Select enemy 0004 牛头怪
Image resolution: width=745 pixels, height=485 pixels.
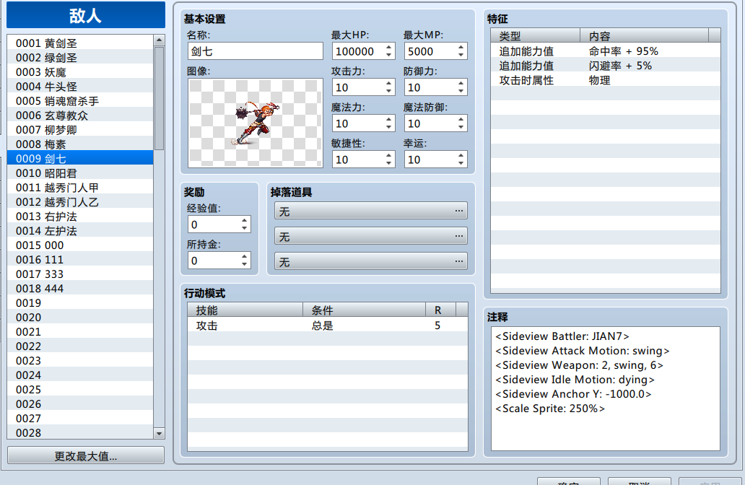click(x=80, y=87)
